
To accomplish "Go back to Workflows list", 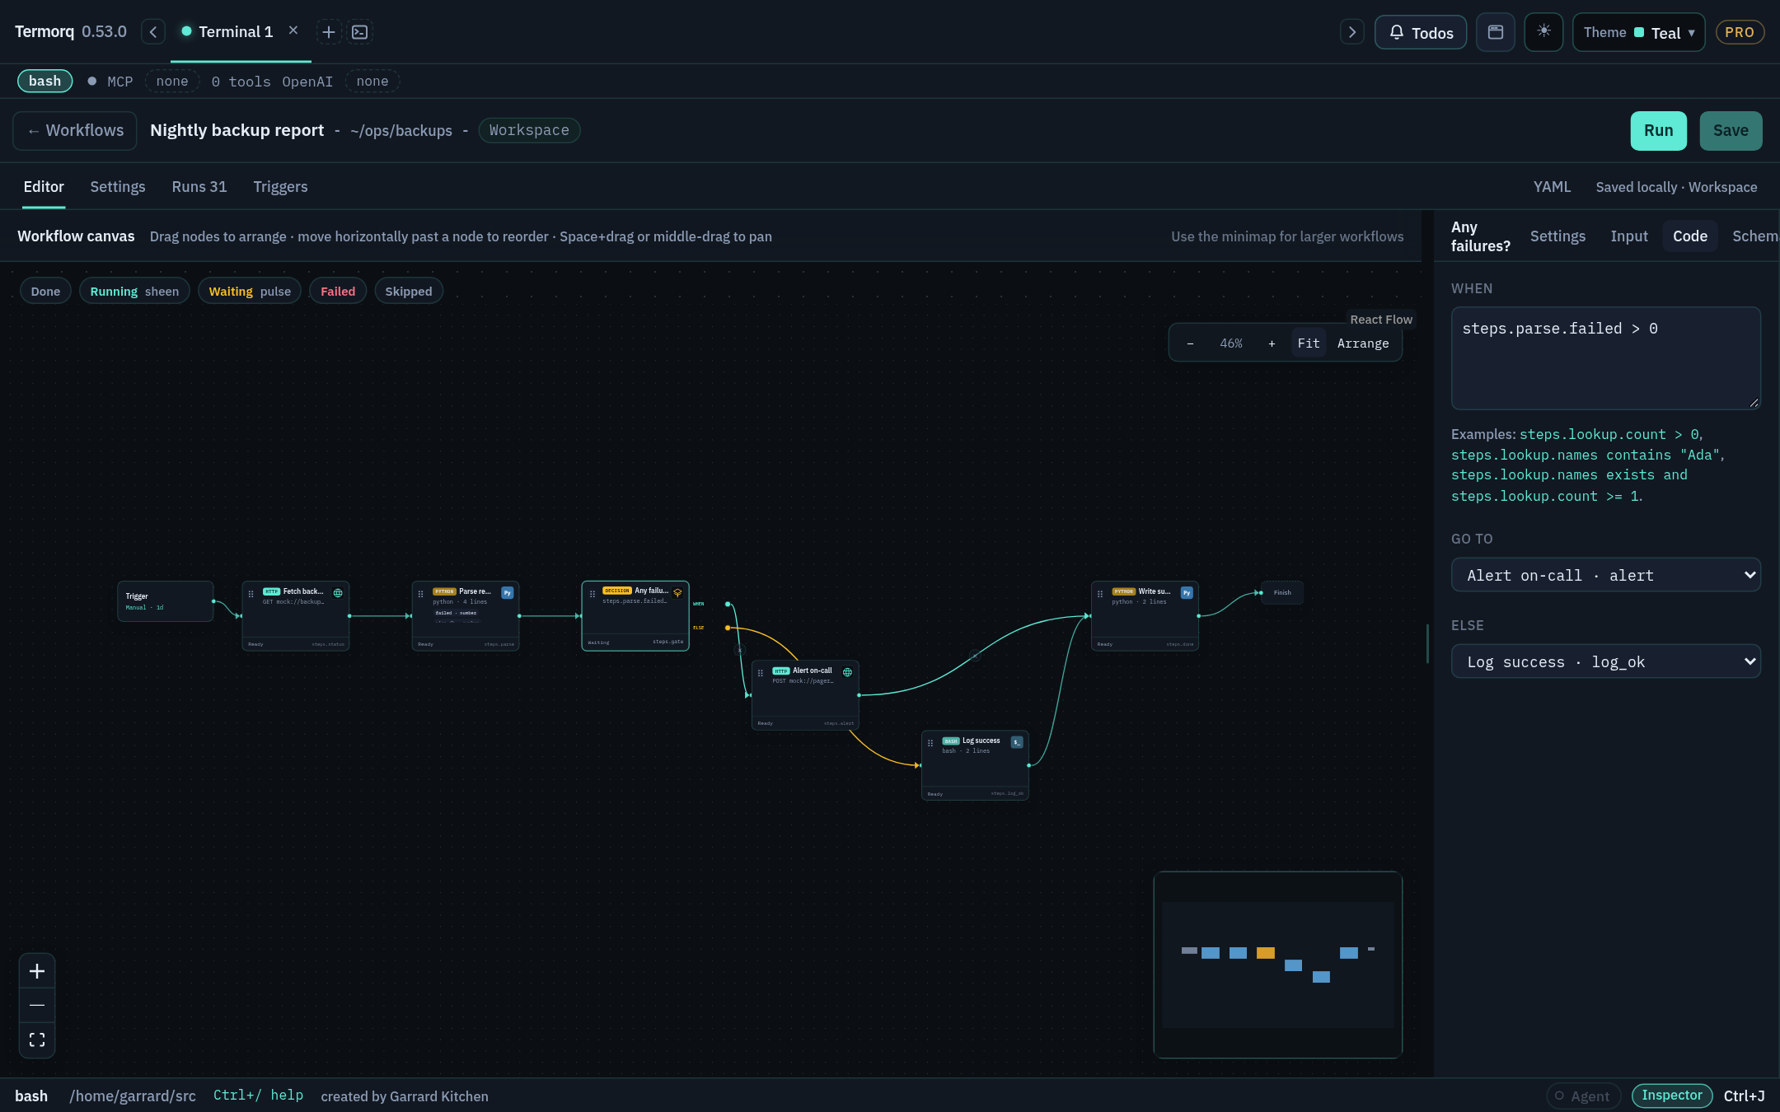I will pyautogui.click(x=75, y=131).
